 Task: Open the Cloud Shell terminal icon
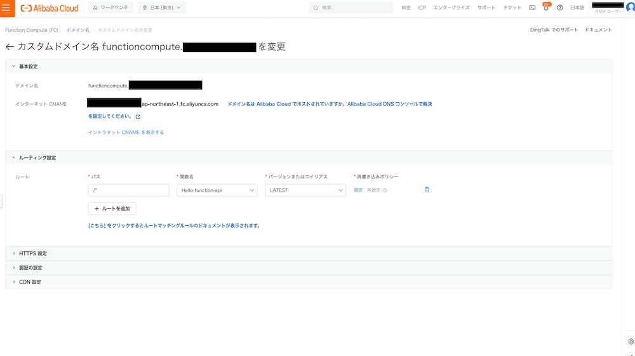click(x=532, y=8)
